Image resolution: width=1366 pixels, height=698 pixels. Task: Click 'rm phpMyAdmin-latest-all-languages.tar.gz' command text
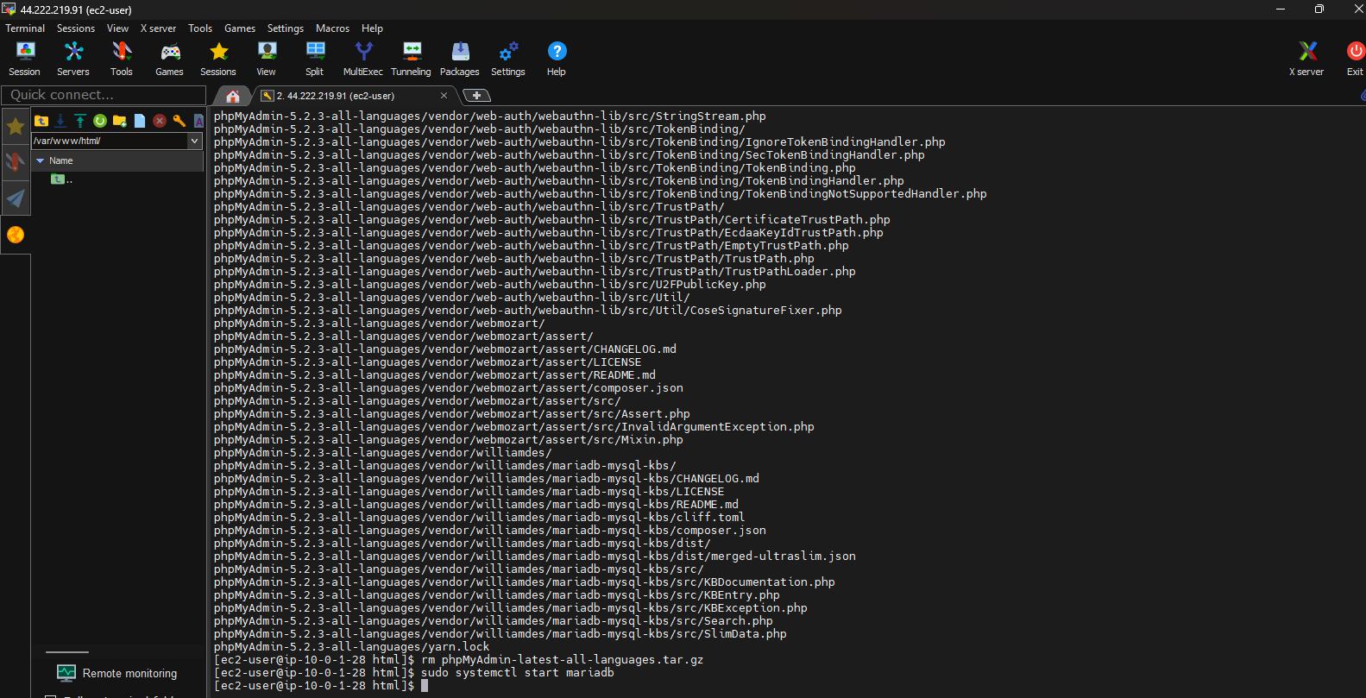tap(563, 660)
